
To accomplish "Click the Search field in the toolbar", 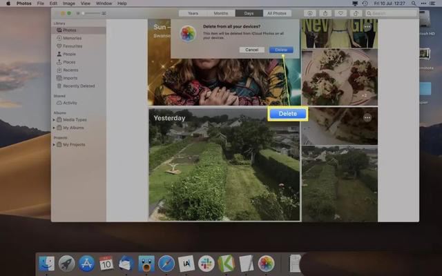I will click(x=394, y=13).
